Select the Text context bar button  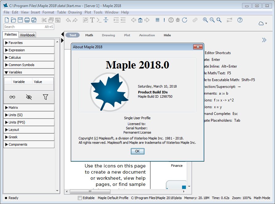pos(73,35)
